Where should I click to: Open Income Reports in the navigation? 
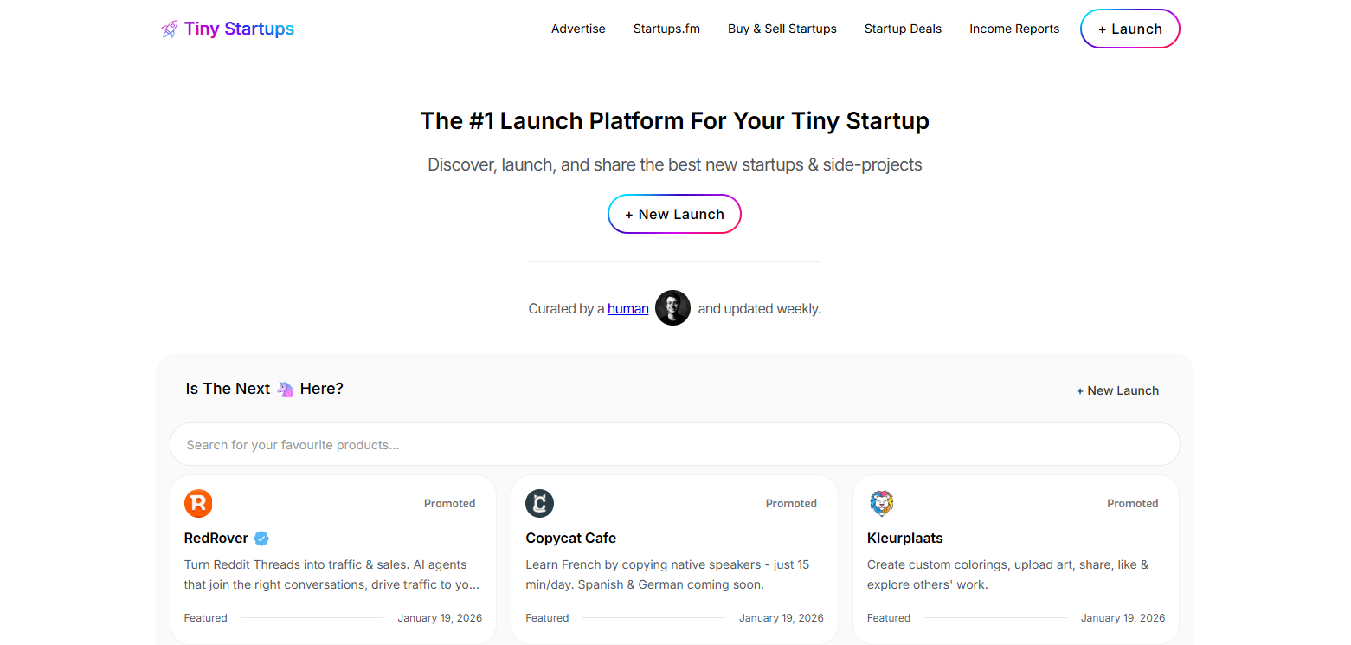[x=1014, y=29]
